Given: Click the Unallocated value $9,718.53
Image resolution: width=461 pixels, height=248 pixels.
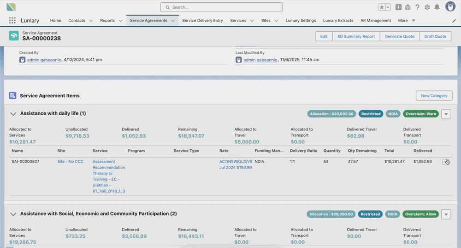Looking at the screenshot, I should tap(77, 136).
